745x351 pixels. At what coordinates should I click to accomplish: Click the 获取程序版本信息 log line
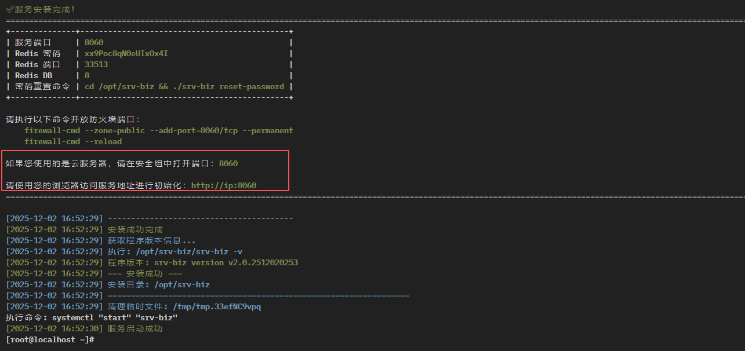(x=151, y=241)
